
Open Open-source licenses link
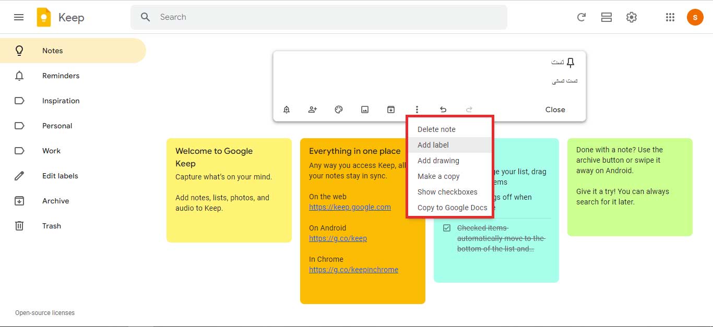[45, 313]
